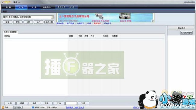Open the 新建任务 tab
This screenshot has width=196, height=110.
coord(62,7)
